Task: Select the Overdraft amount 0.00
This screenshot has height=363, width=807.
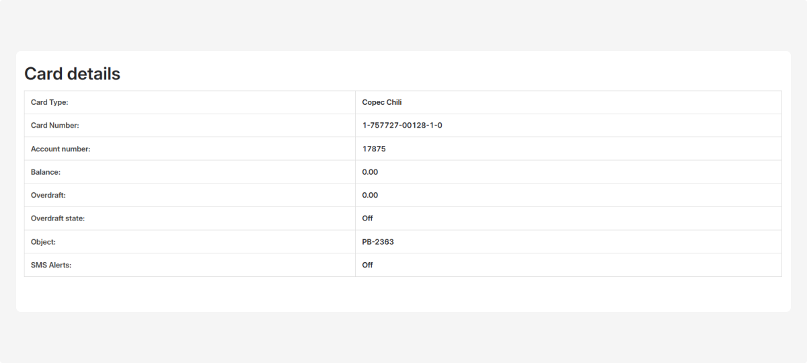Action: pyautogui.click(x=370, y=196)
